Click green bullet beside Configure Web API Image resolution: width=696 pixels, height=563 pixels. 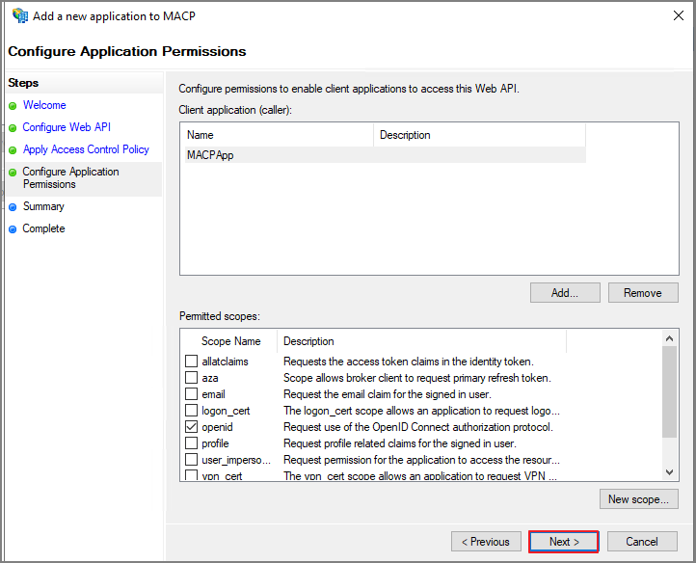[13, 128]
